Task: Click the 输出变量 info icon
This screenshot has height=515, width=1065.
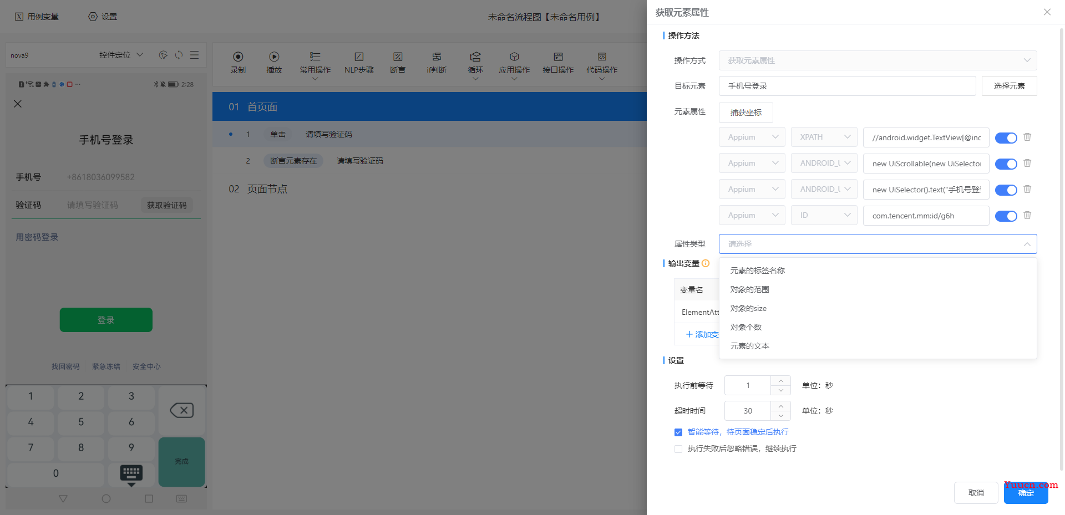Action: (x=706, y=263)
